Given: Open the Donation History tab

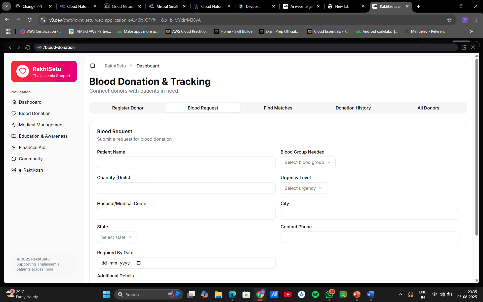Looking at the screenshot, I should pyautogui.click(x=353, y=108).
